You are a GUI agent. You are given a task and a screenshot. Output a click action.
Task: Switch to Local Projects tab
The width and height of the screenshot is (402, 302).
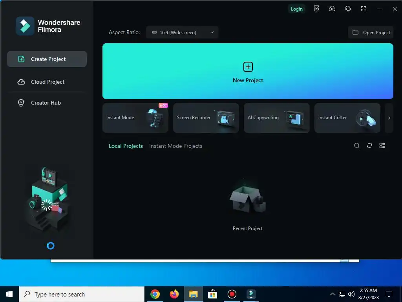(x=126, y=146)
